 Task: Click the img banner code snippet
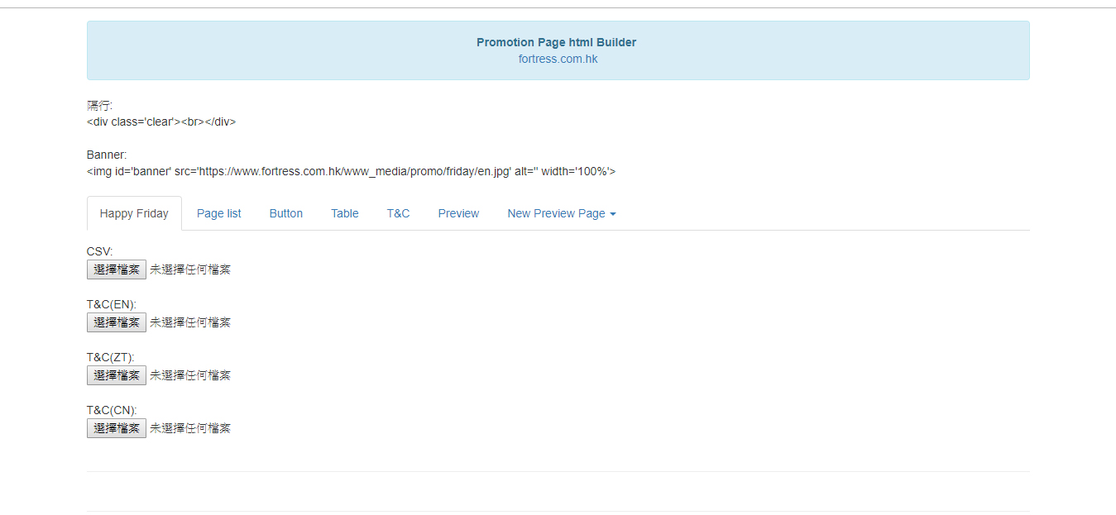click(x=351, y=171)
